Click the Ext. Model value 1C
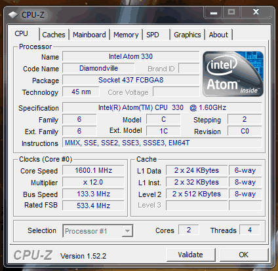 coord(163,131)
